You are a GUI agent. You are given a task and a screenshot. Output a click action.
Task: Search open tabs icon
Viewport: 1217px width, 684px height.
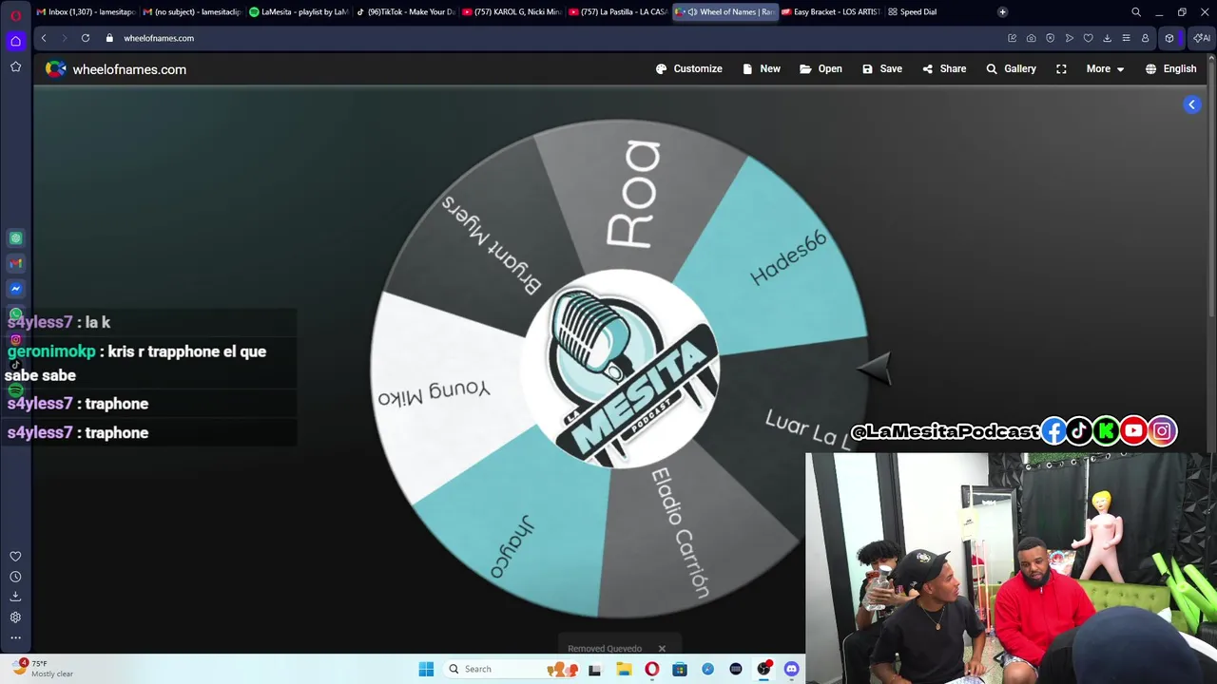[1136, 12]
